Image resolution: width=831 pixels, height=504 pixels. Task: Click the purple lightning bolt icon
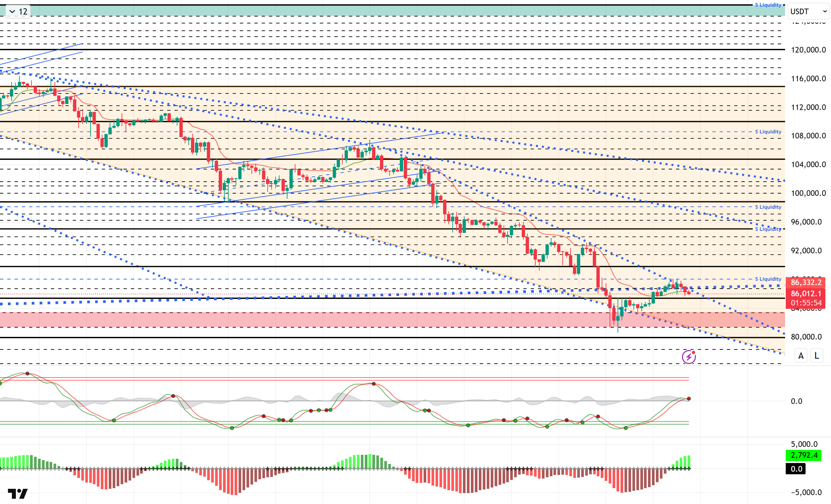689,357
